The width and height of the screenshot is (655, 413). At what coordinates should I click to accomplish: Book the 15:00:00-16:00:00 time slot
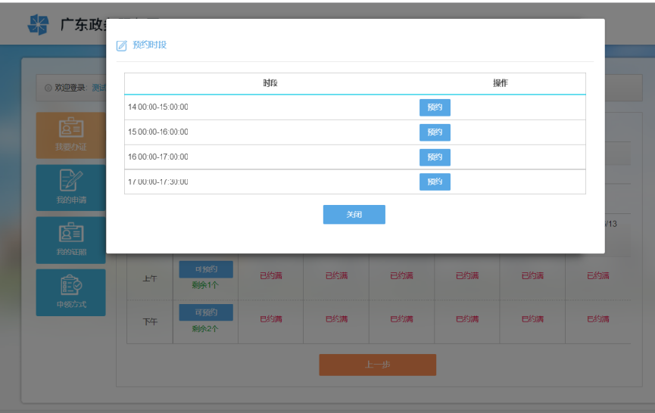tap(435, 132)
